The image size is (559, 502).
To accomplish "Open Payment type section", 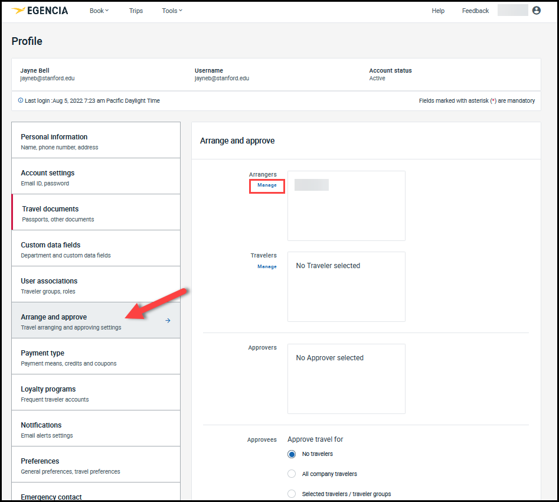I will [96, 357].
